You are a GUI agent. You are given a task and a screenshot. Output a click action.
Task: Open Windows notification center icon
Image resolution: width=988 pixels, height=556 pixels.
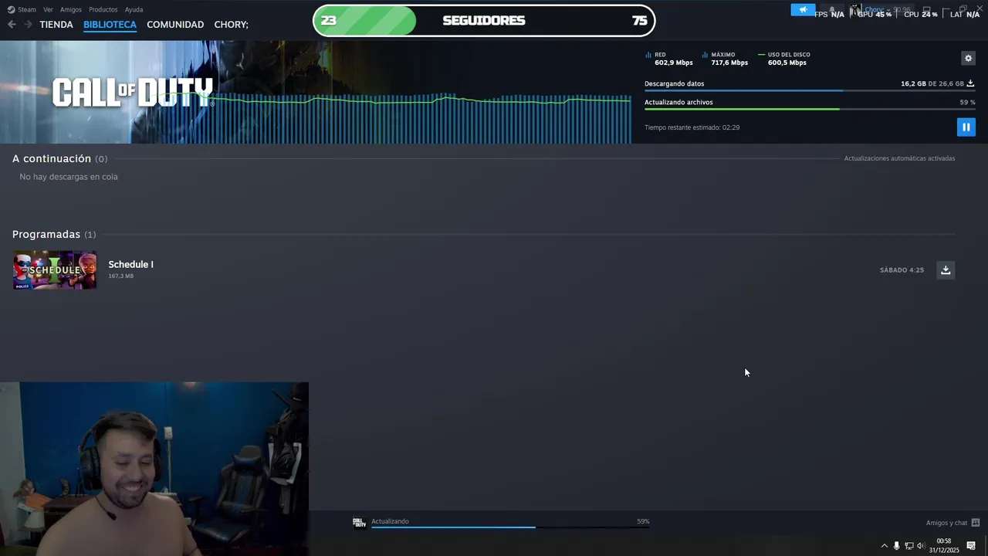point(971,546)
